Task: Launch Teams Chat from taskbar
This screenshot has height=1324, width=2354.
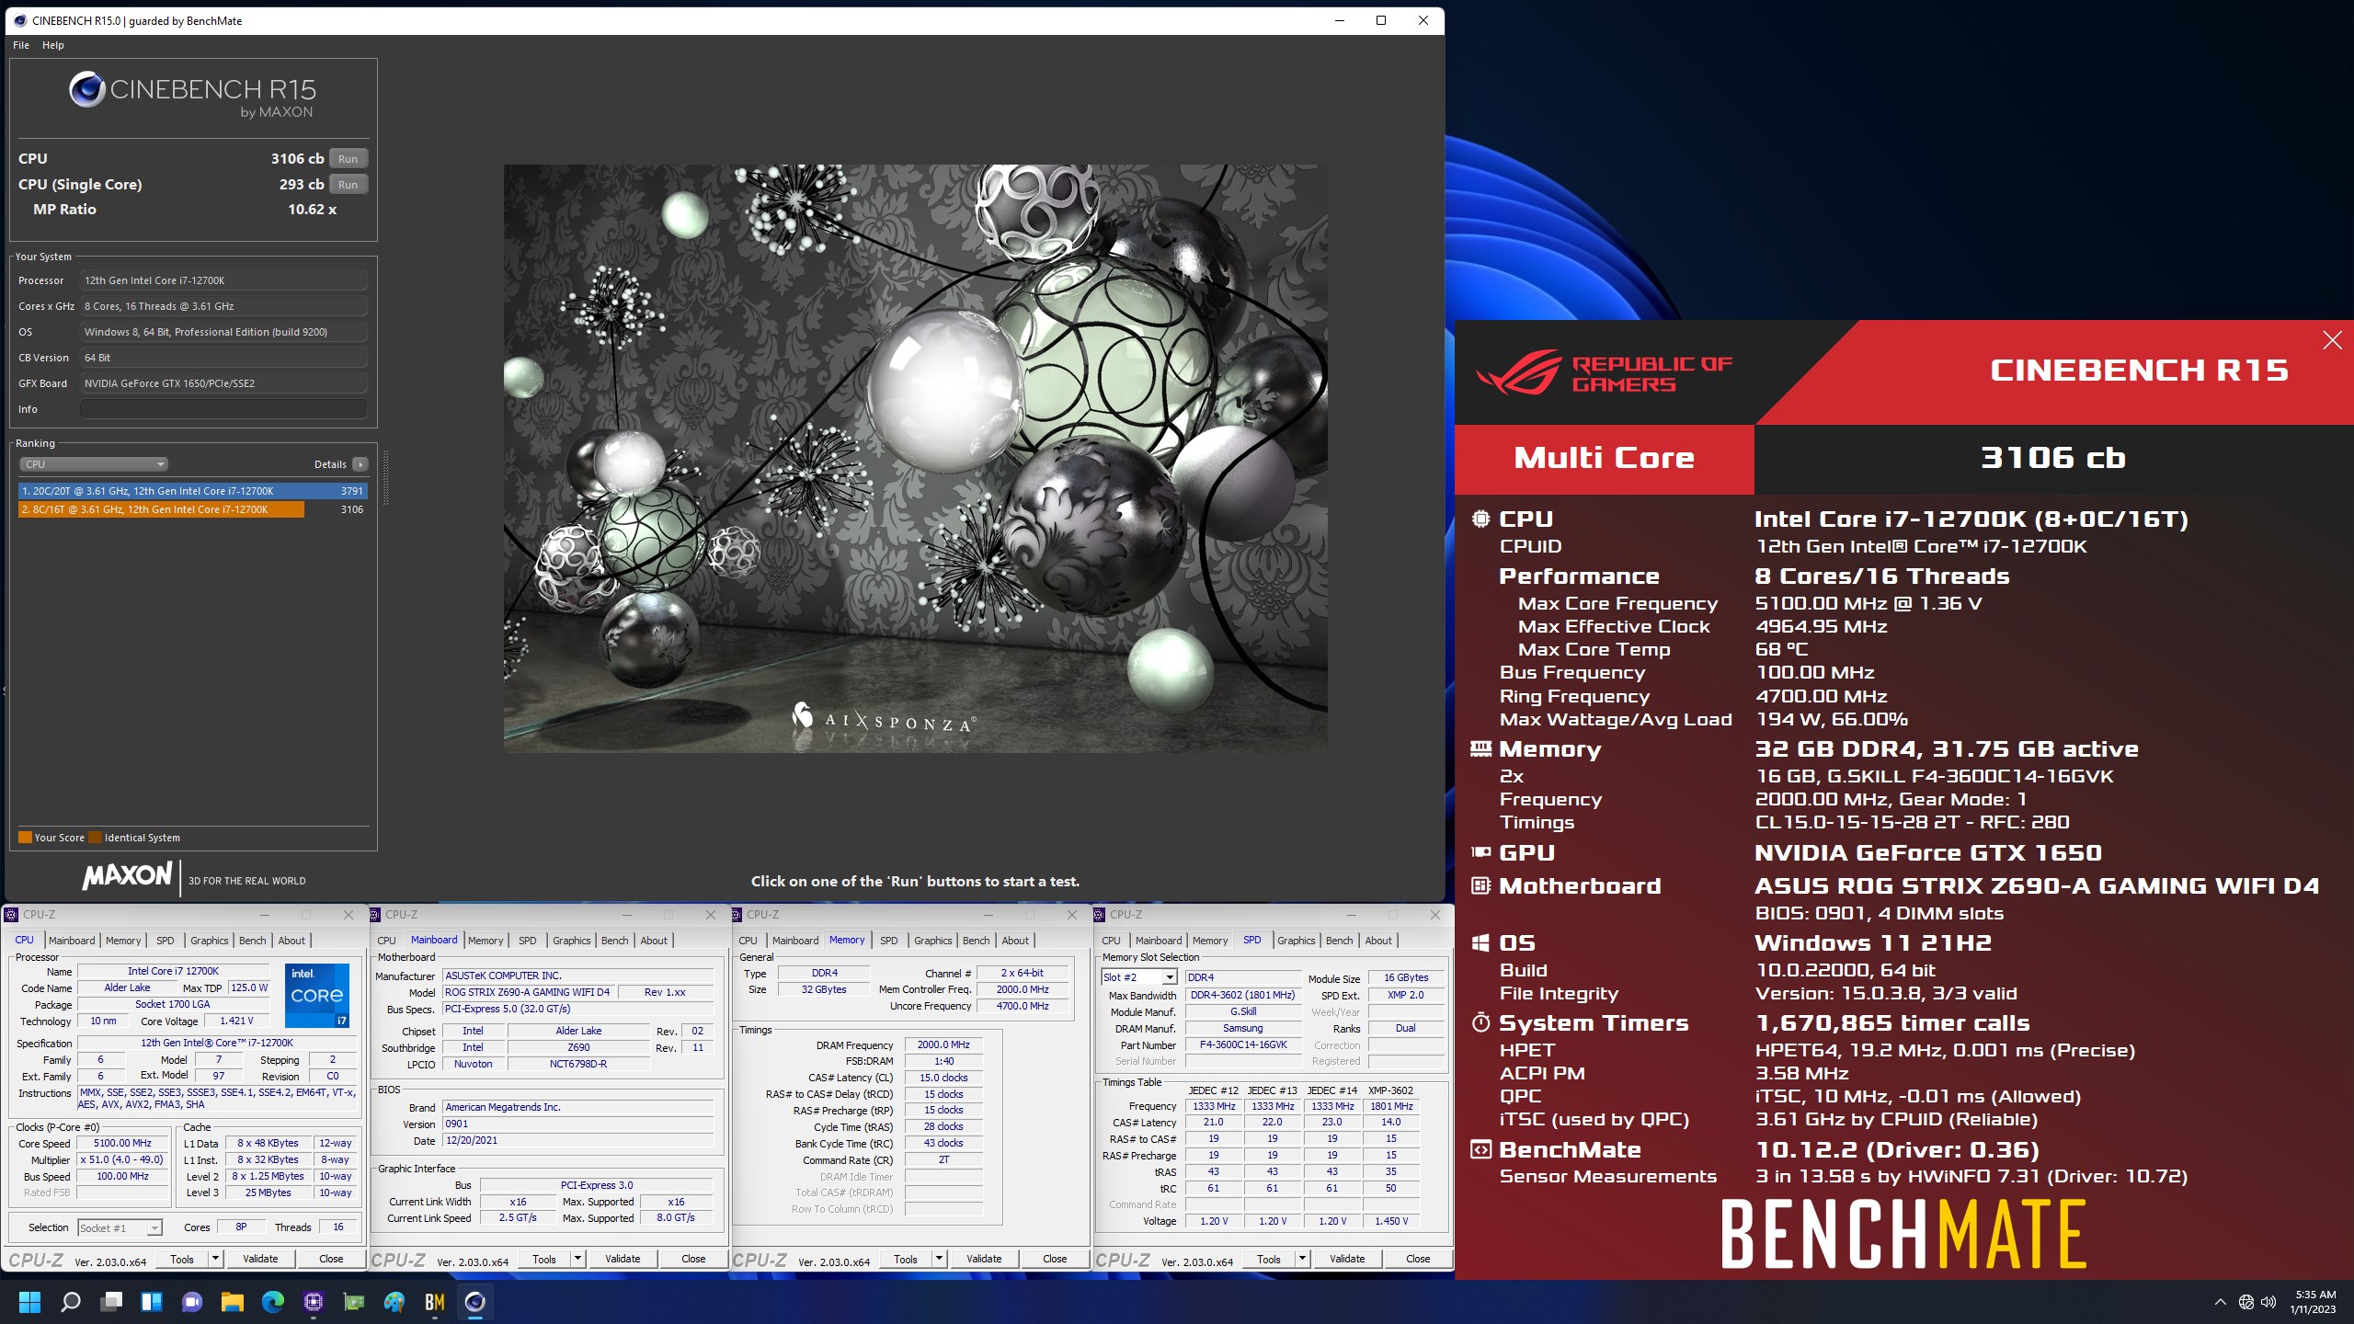Action: tap(192, 1302)
